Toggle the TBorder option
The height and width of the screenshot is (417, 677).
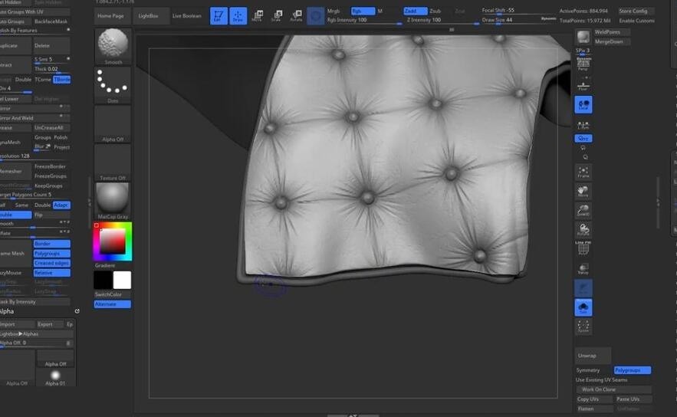(x=62, y=80)
